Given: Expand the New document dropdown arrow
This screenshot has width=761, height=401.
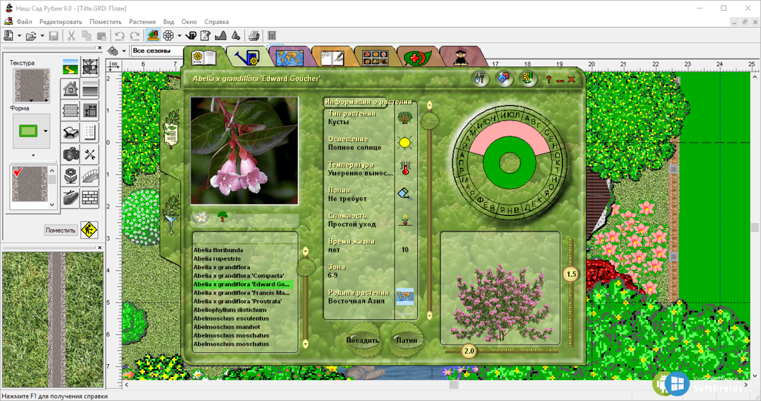Looking at the screenshot, I should click(x=20, y=35).
